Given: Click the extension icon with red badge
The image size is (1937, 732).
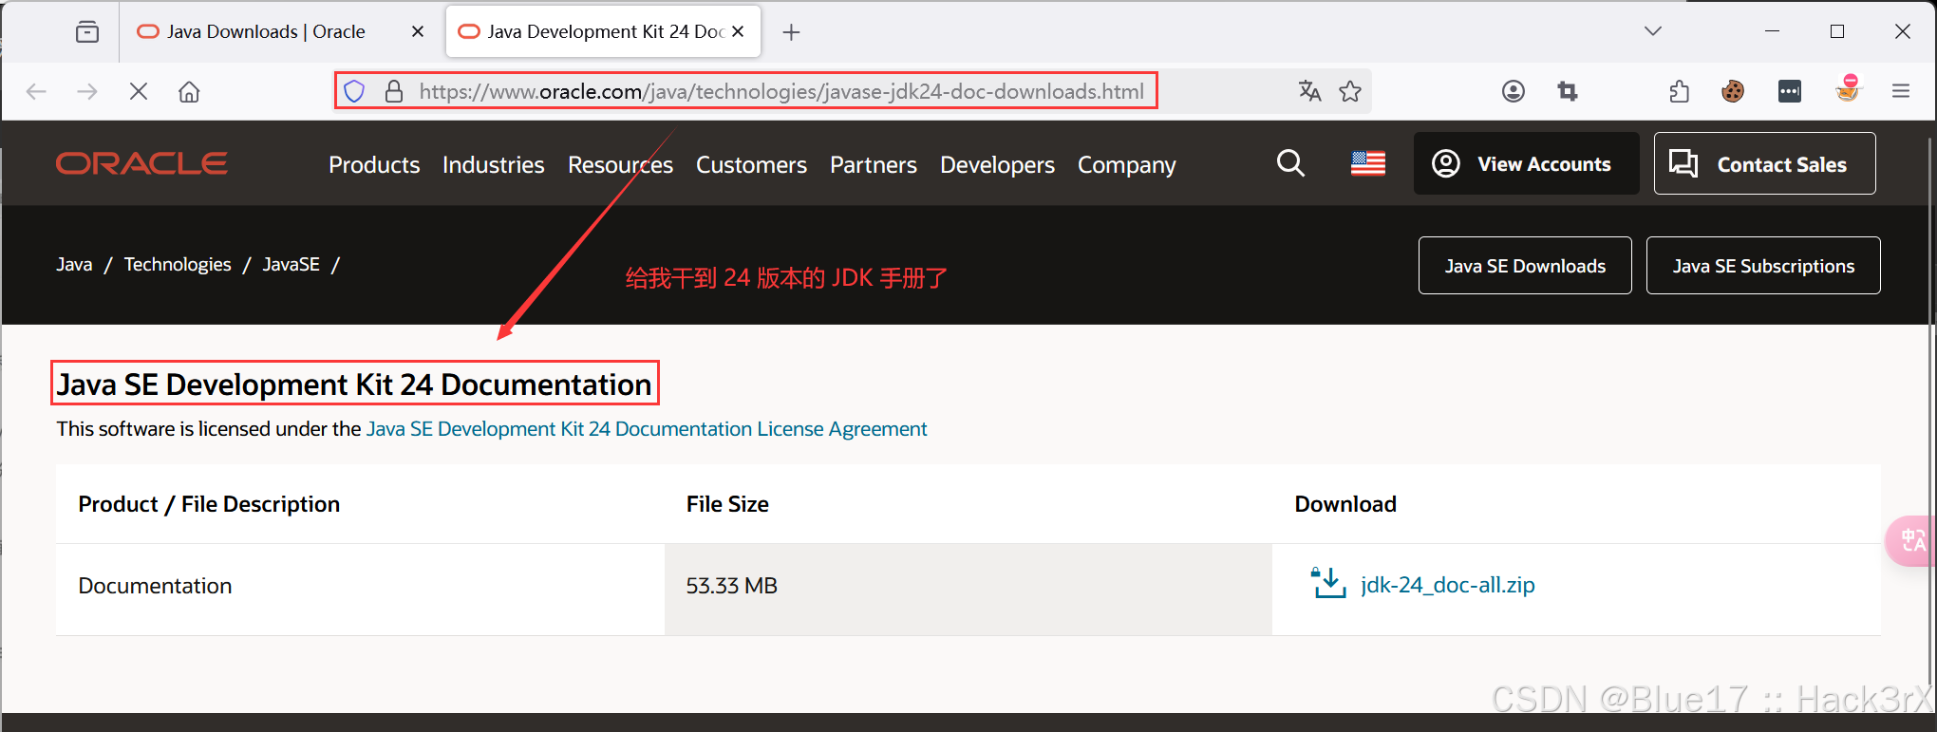Looking at the screenshot, I should point(1848,89).
